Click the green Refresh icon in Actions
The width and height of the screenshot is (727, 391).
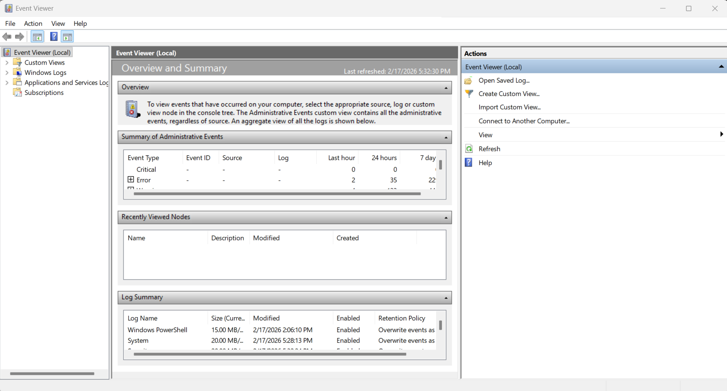point(469,149)
